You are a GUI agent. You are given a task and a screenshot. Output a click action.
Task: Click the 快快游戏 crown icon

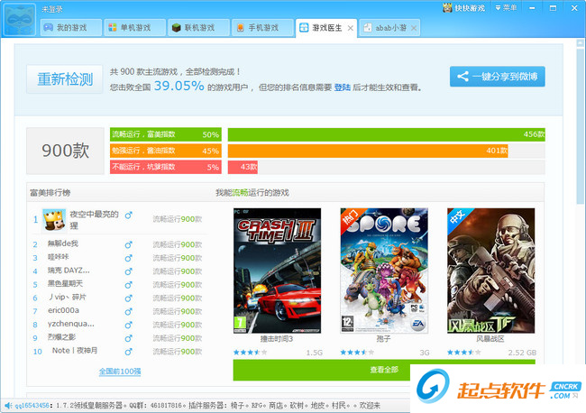[447, 7]
